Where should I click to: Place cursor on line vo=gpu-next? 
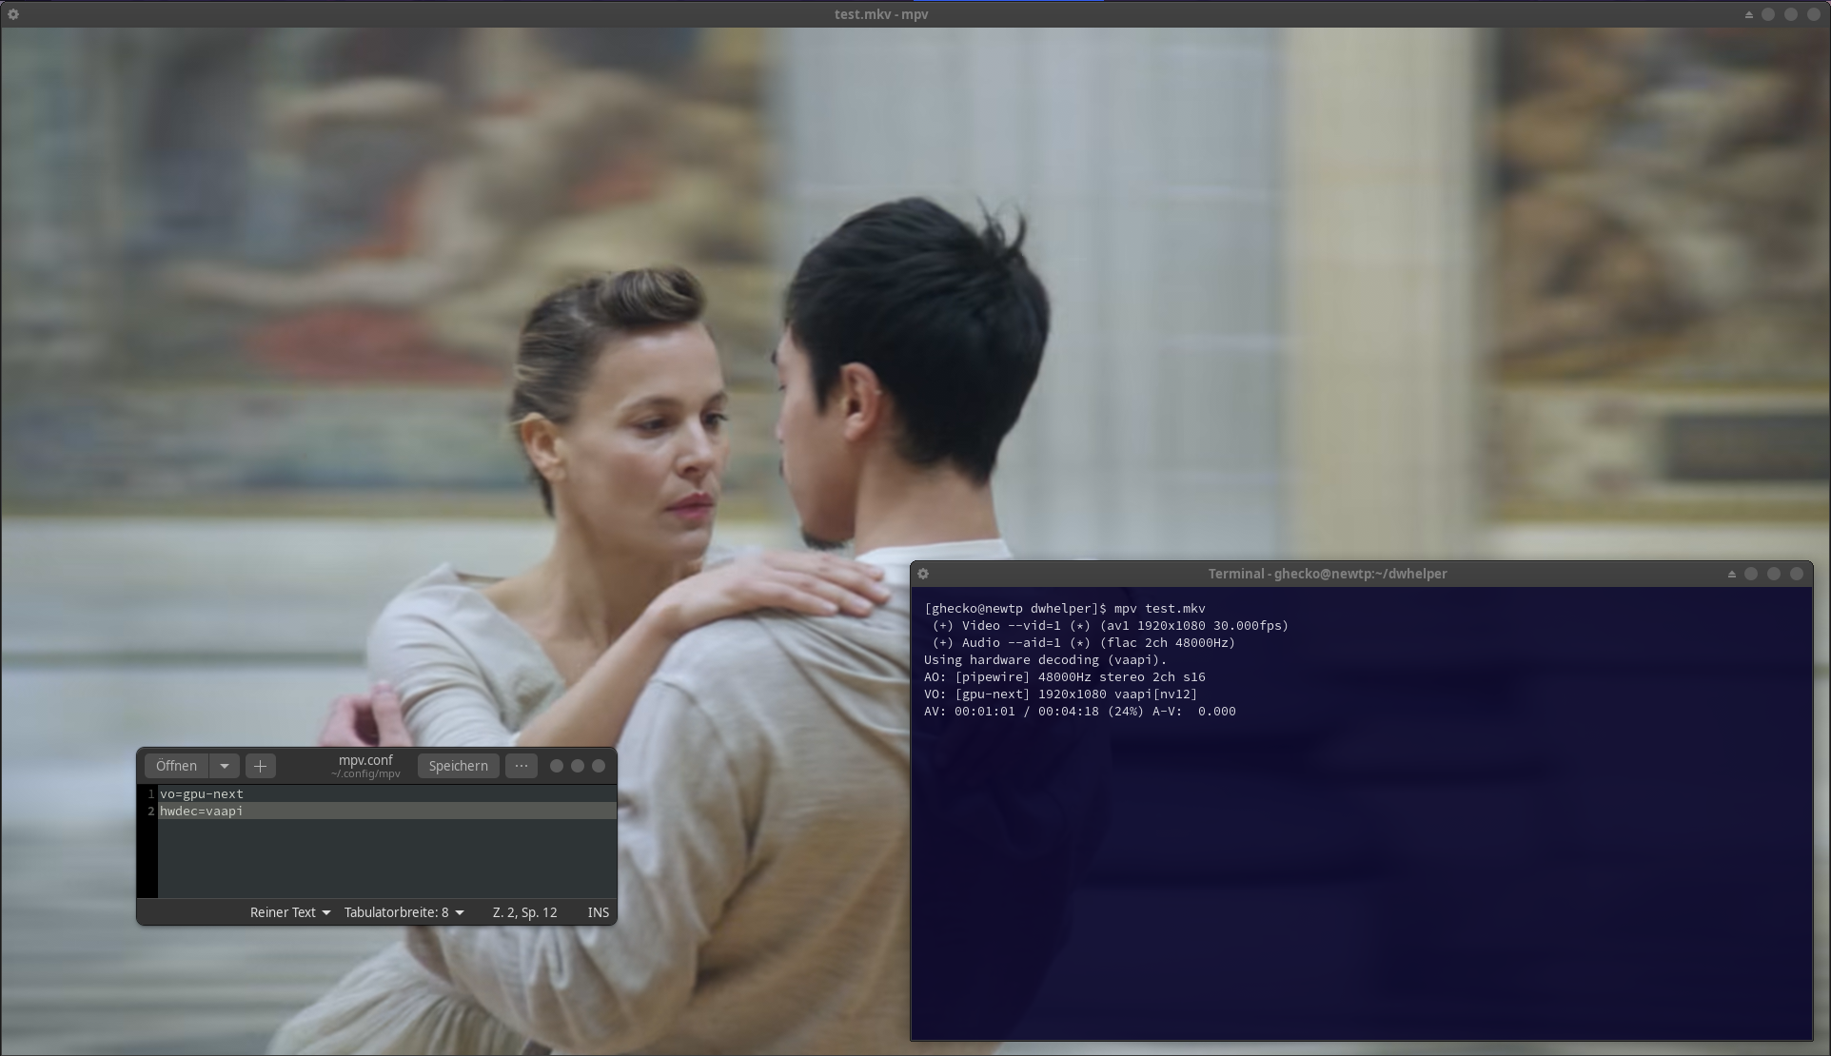point(202,793)
